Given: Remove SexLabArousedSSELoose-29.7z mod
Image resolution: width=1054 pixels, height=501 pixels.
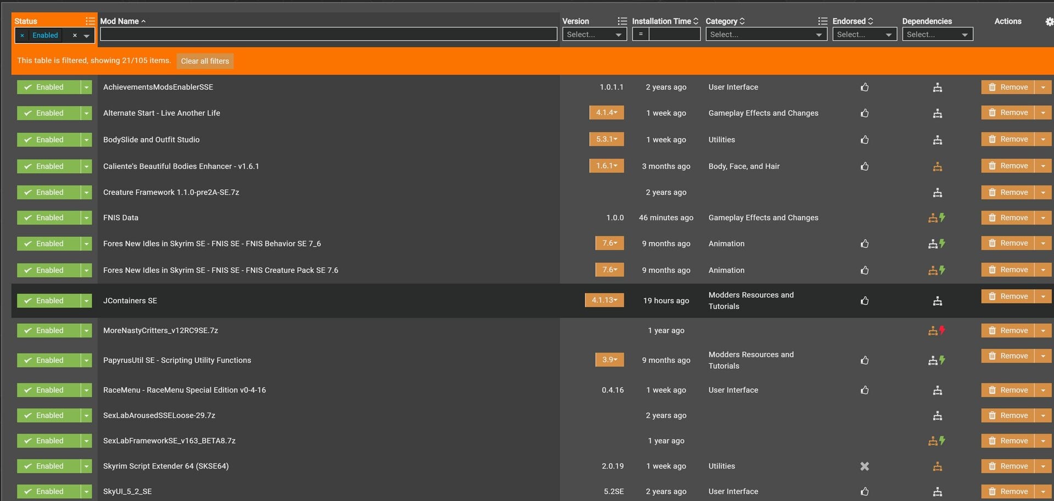Looking at the screenshot, I should click(1008, 415).
